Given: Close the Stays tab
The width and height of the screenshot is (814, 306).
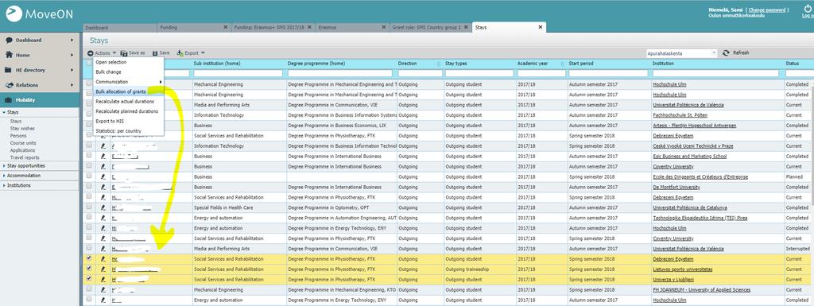Looking at the screenshot, I should coord(540,27).
